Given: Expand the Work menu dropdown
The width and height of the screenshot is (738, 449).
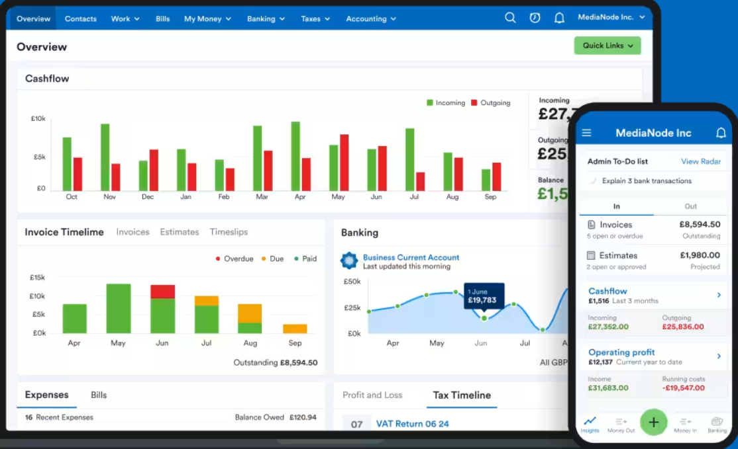Looking at the screenshot, I should click(125, 19).
